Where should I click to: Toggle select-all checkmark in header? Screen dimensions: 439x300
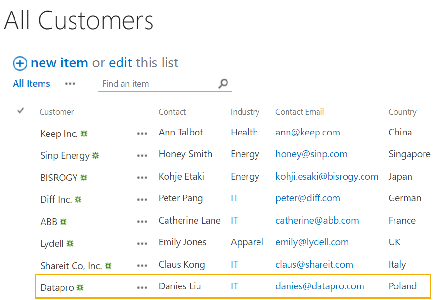coord(20,111)
